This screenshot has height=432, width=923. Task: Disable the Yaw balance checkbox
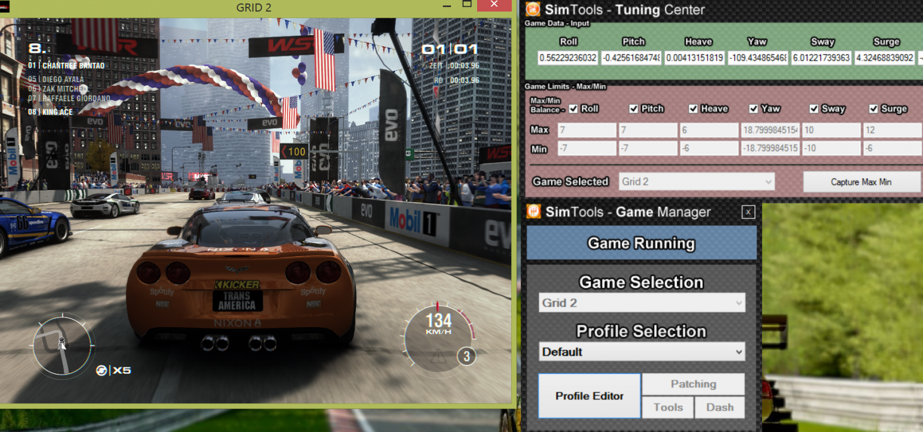coord(753,109)
